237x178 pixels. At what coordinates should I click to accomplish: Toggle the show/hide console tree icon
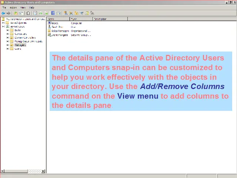21,13
